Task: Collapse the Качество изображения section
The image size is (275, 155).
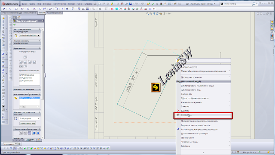Action: point(40,129)
